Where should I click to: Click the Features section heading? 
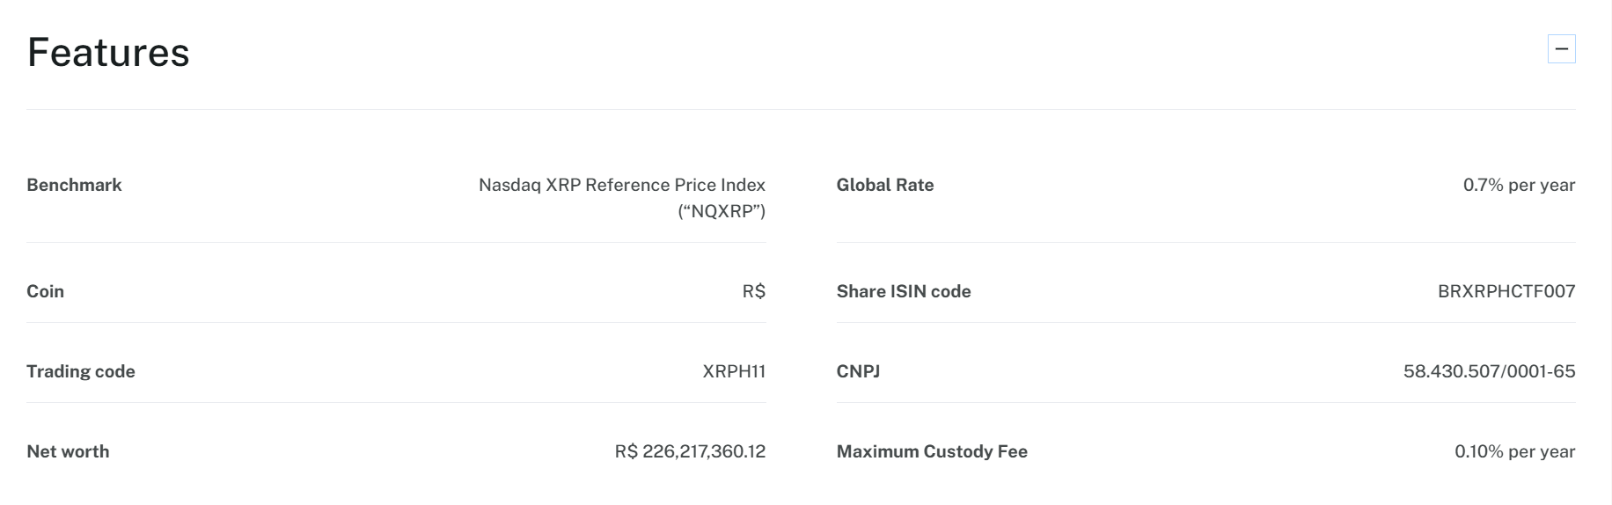pos(108,53)
